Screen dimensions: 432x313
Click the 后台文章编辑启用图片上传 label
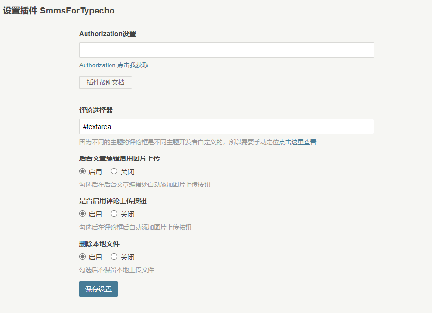coord(120,158)
